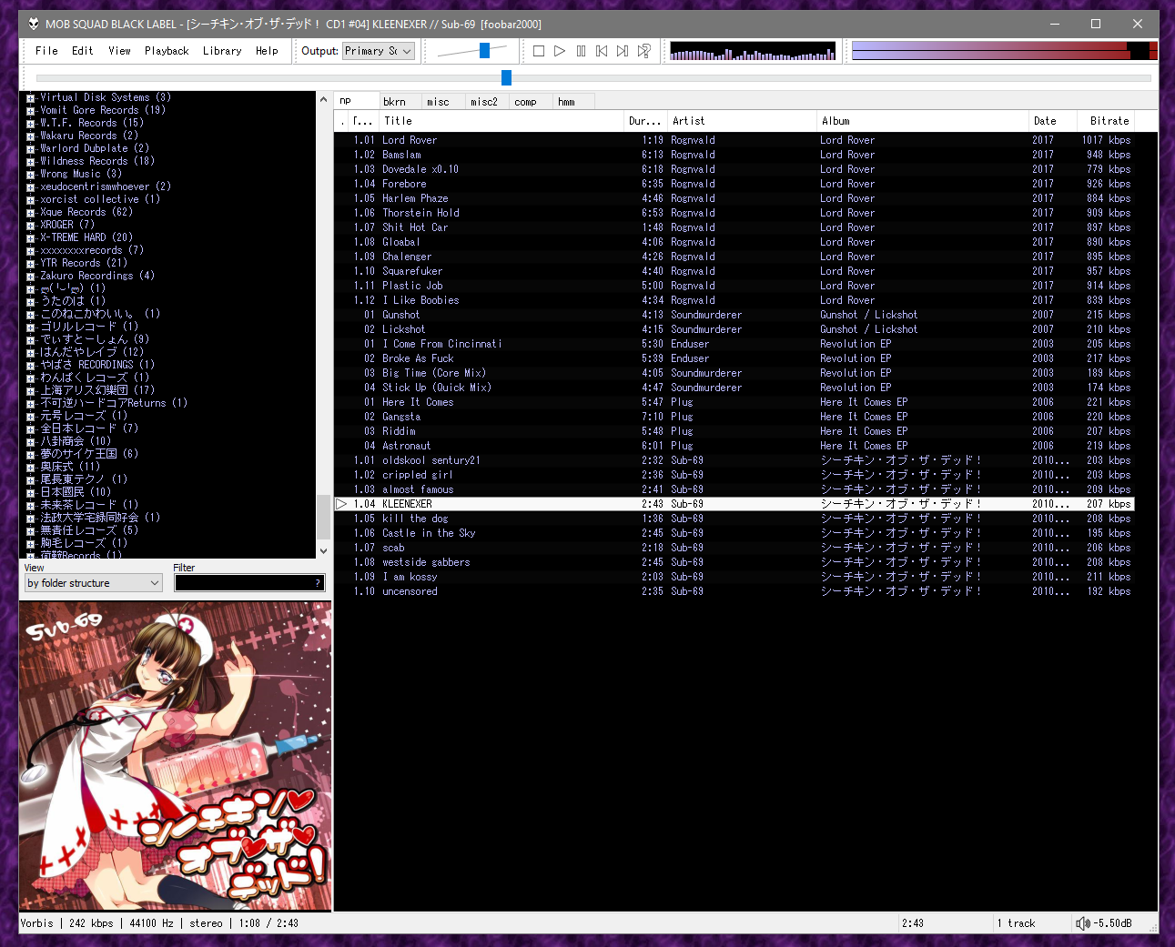Image resolution: width=1175 pixels, height=947 pixels.
Task: Sort the playlist by the Artist column header
Action: pos(741,121)
